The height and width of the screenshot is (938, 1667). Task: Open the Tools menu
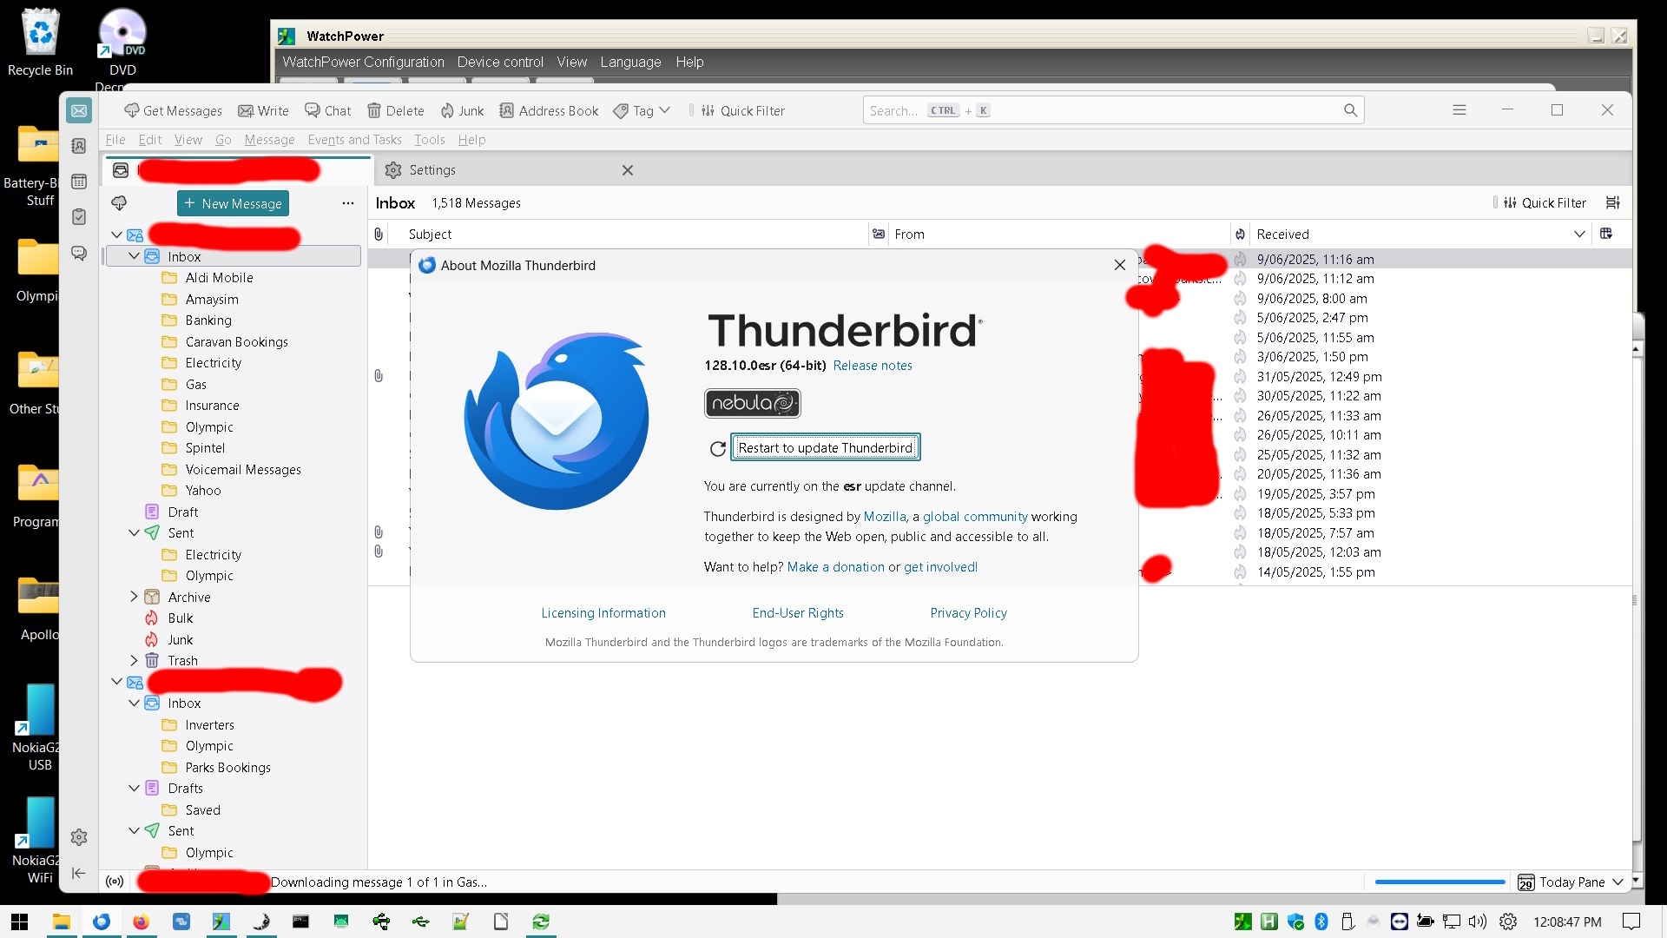pyautogui.click(x=429, y=140)
